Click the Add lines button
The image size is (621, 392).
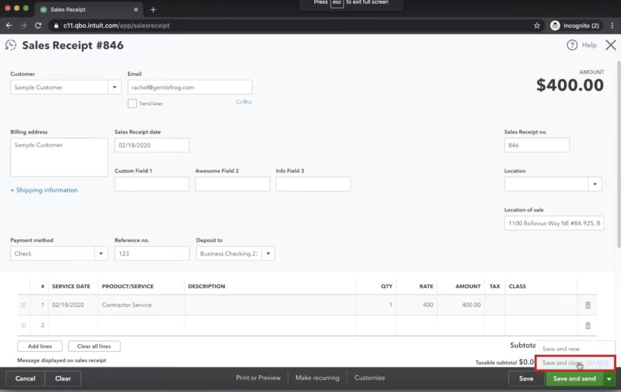coord(39,346)
